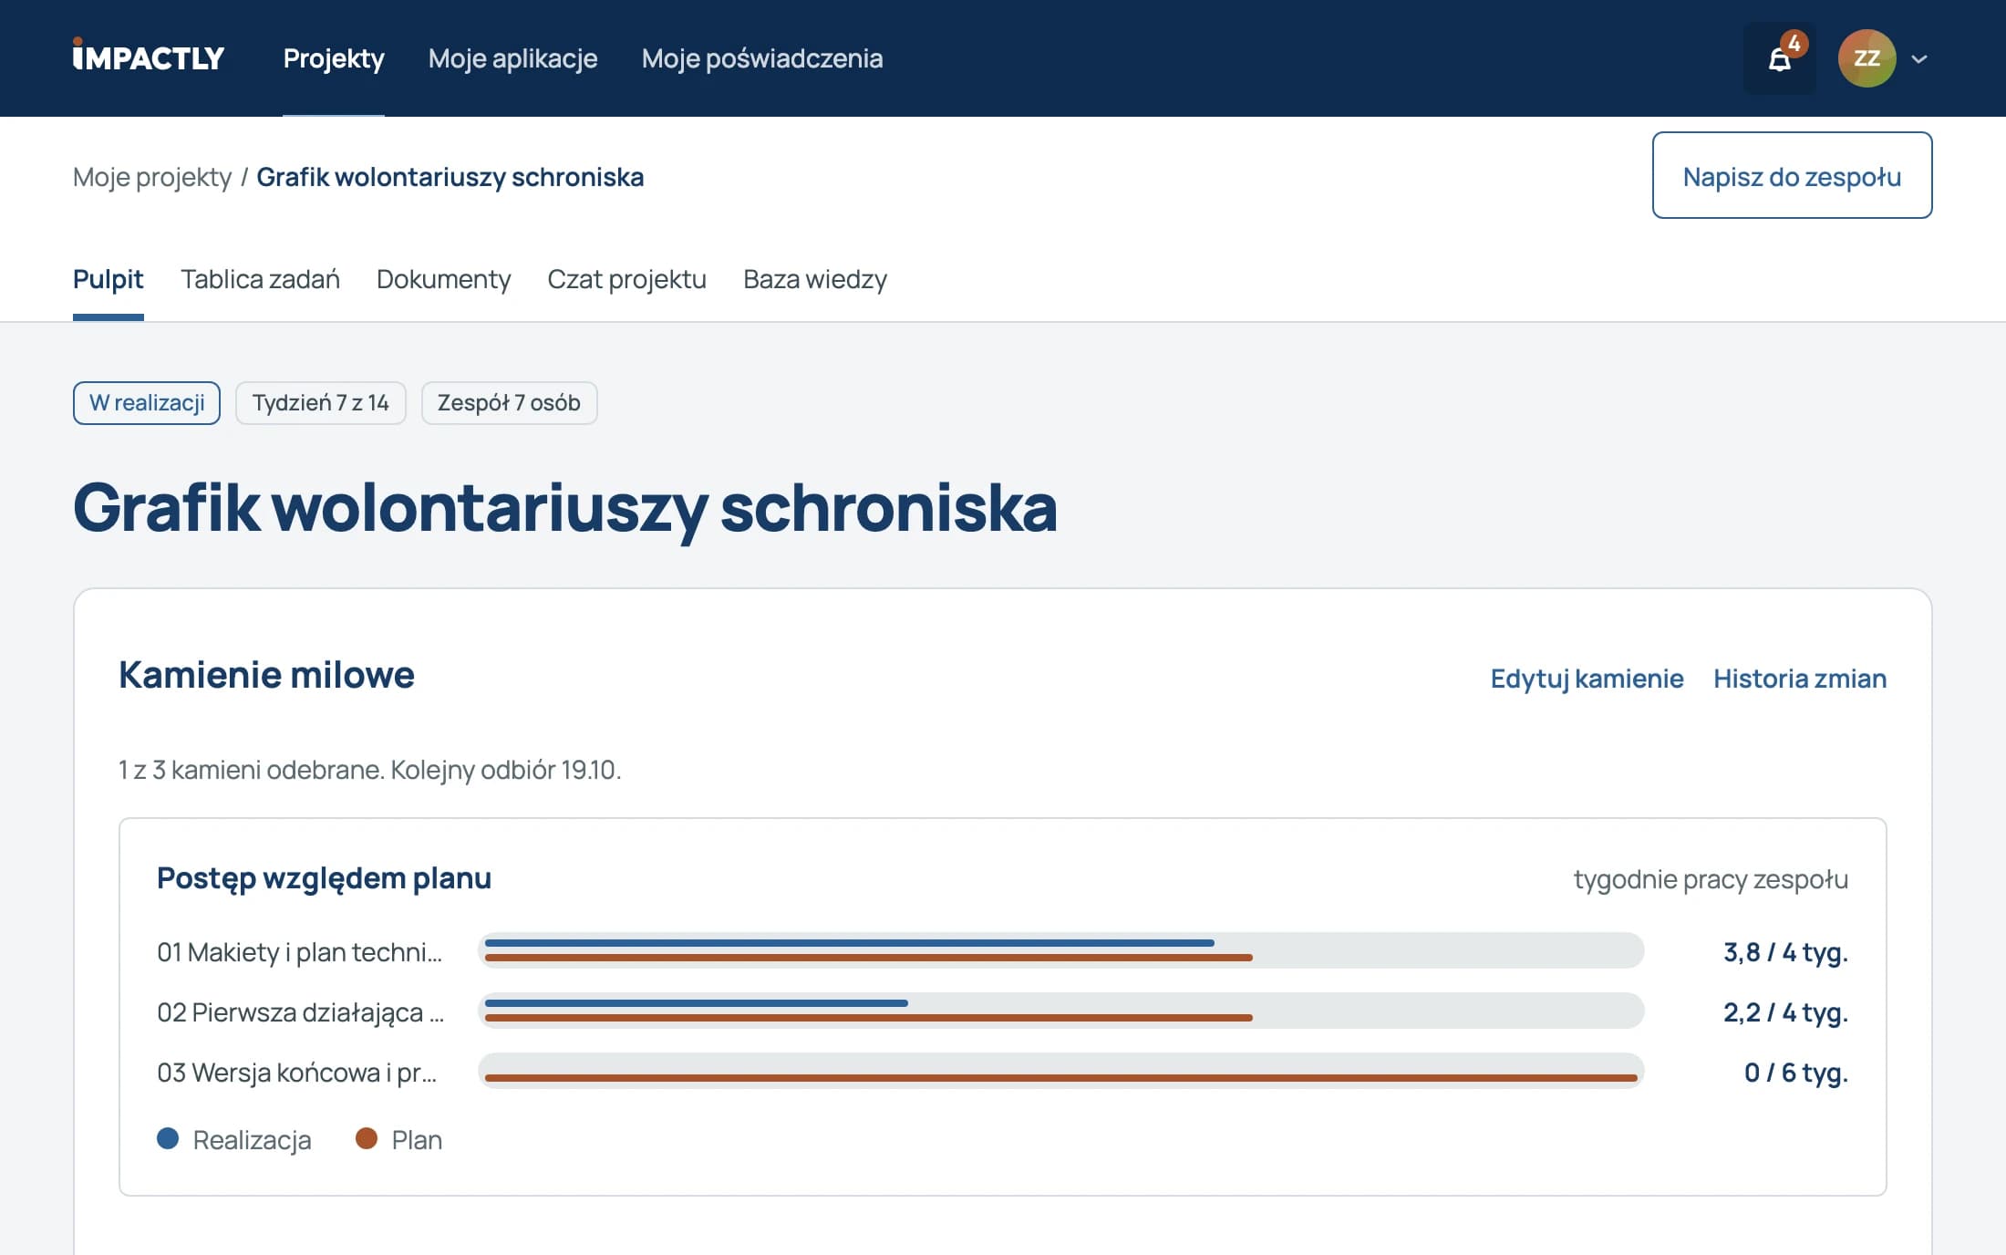Click progress bar for 01 Makiety
This screenshot has height=1255, width=2006.
(x=1060, y=950)
